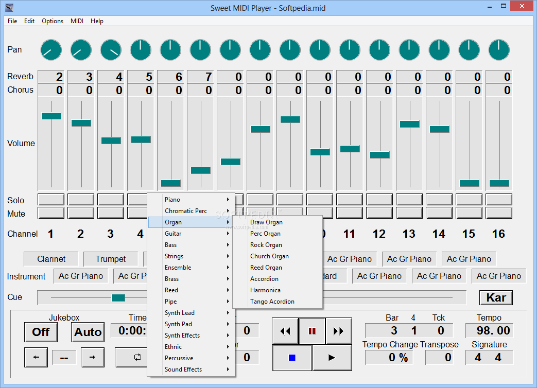
Task: Pause playback with the red pause button
Action: [x=312, y=331]
